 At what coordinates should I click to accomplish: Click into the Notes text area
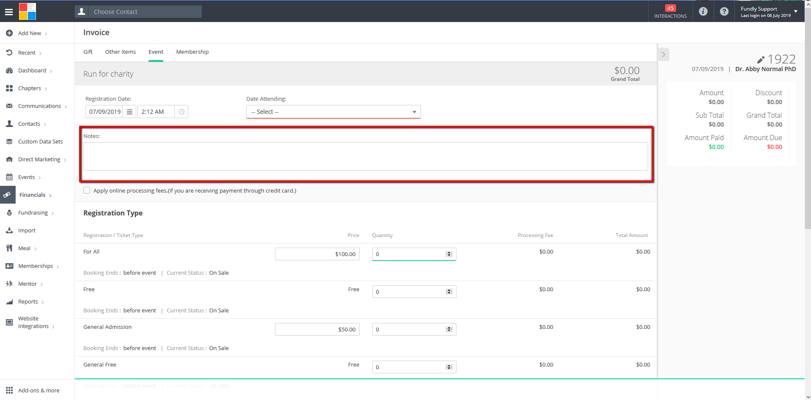pos(365,156)
